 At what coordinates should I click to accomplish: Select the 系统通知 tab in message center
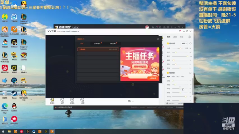coord(98,43)
